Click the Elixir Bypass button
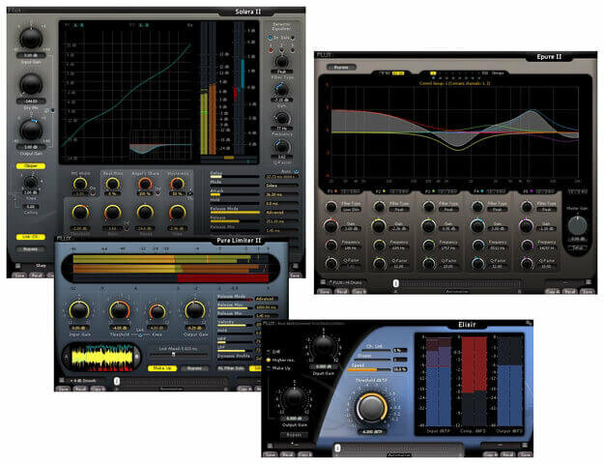The height and width of the screenshot is (464, 604). (x=295, y=435)
